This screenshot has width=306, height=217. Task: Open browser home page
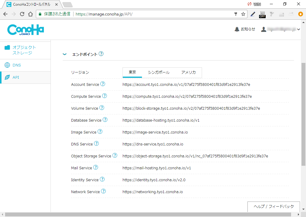[x=30, y=14]
